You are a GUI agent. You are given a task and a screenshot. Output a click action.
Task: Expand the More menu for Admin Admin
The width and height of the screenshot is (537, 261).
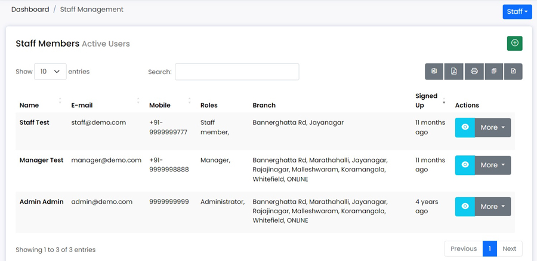coord(493,207)
